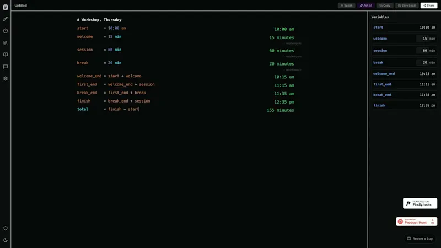
Task: Click the Report a Bug button
Action: (420, 239)
